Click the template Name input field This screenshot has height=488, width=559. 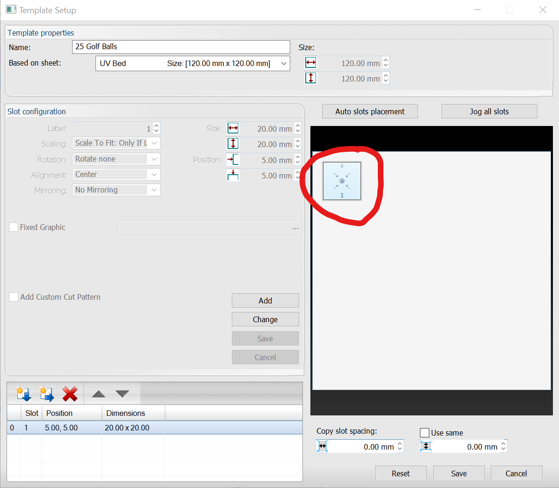[x=181, y=47]
